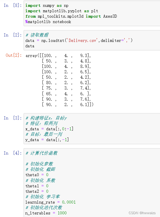Image resolution: width=160 pixels, height=217 pixels.
Task: Click the array row ending in 9.3
Action: pos(58,56)
